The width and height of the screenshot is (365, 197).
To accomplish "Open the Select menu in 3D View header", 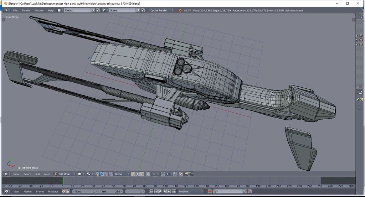I will point(27,174).
